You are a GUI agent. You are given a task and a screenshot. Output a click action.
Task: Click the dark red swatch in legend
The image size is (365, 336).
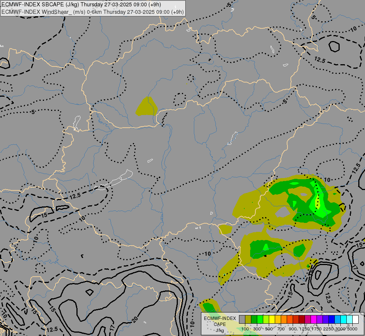302,320
